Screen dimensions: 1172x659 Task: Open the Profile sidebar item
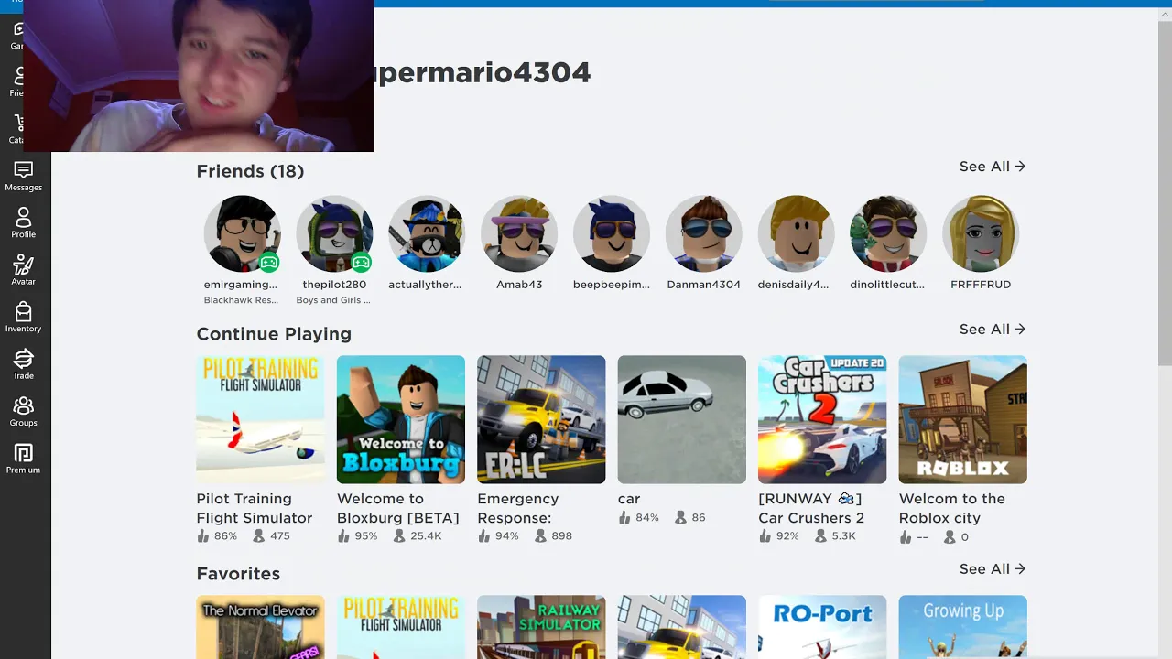pyautogui.click(x=23, y=223)
